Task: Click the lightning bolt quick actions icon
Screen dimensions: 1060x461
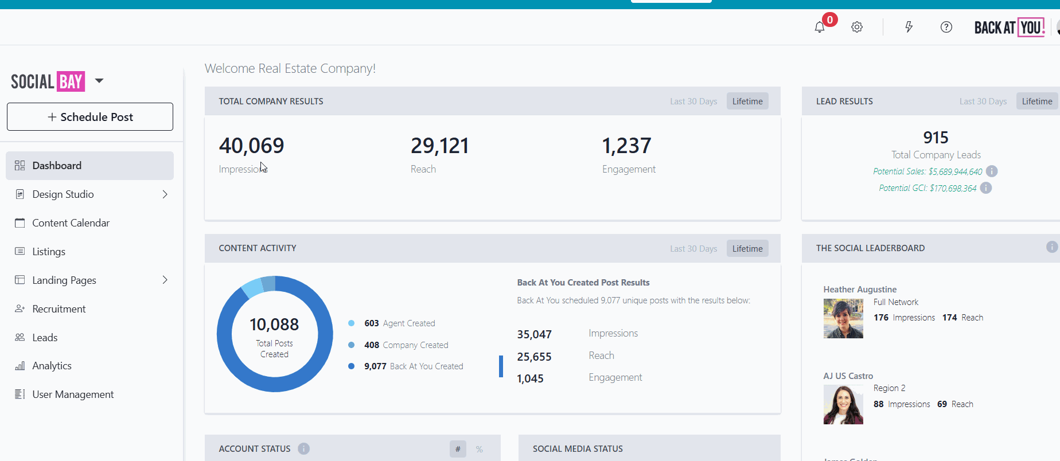Action: point(909,27)
